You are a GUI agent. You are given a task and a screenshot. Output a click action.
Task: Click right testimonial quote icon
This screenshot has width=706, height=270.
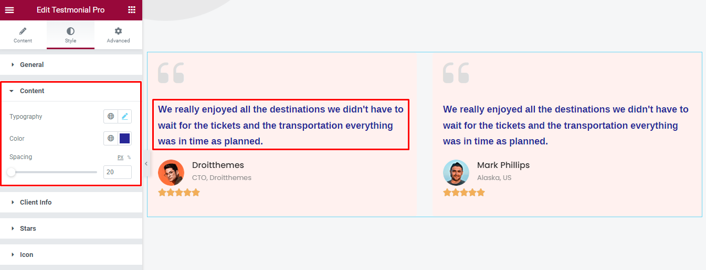[x=456, y=73]
